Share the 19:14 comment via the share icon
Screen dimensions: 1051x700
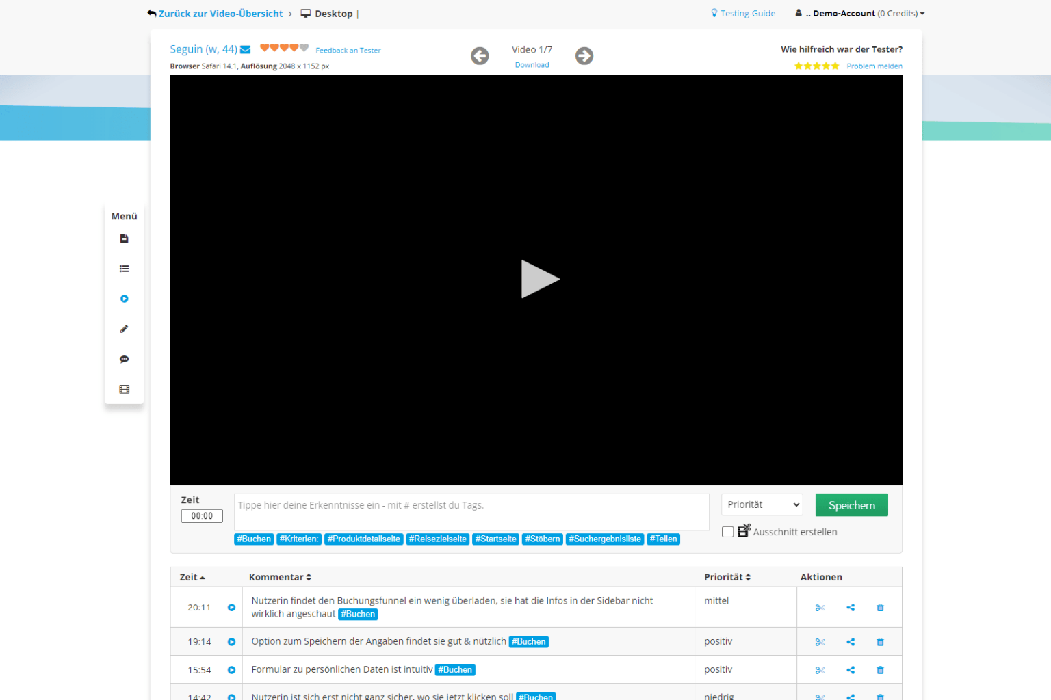pos(850,641)
